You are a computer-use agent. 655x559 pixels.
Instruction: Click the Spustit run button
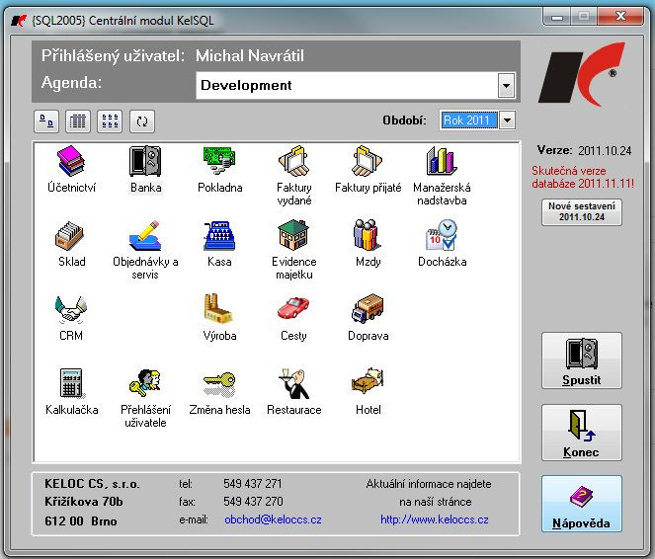(582, 360)
